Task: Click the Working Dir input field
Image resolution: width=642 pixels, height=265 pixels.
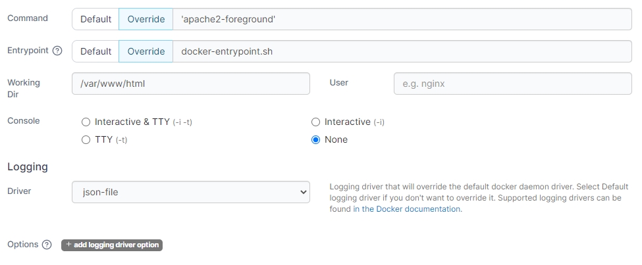Action: (190, 84)
